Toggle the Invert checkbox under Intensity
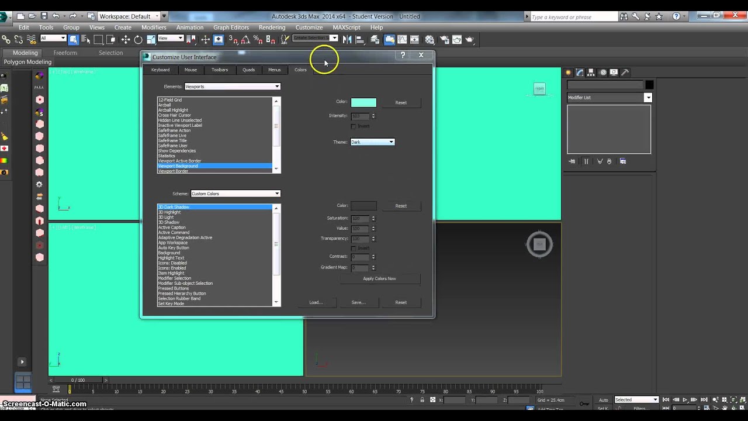Image resolution: width=748 pixels, height=421 pixels. click(x=353, y=126)
